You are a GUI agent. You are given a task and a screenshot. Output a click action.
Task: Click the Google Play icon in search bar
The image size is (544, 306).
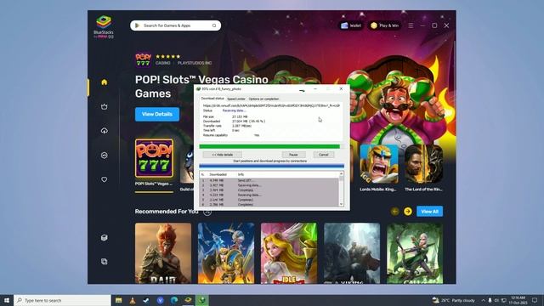point(137,25)
